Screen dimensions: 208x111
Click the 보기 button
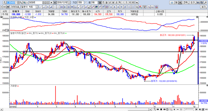(x=204, y=7)
